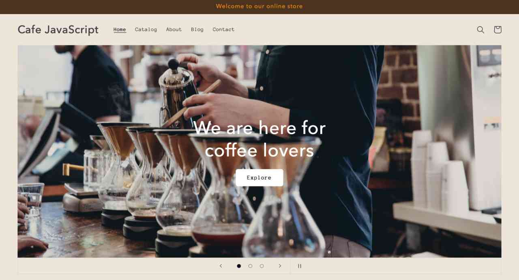Jump to the third slide dot
This screenshot has height=280, width=519.
(262, 266)
